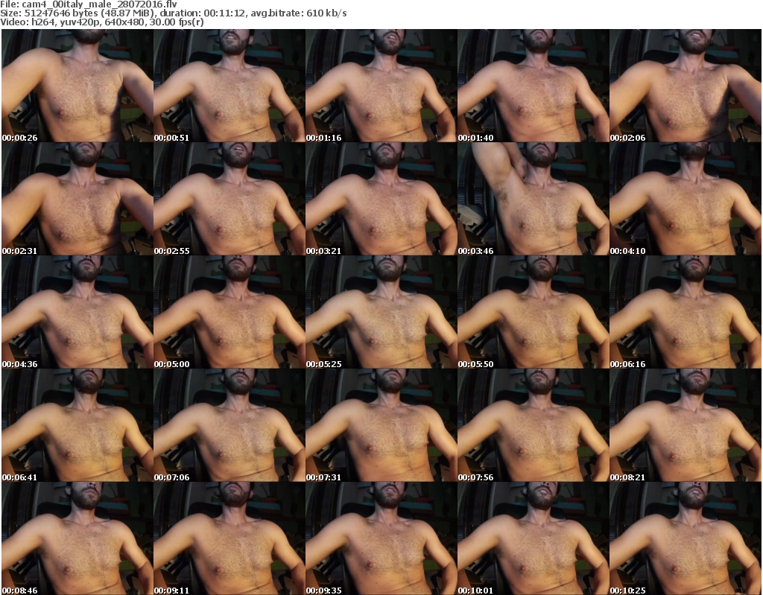This screenshot has height=595, width=763.
Task: Click the file name 'cam4_00italy_male_28072016.flv'
Action: 99,4
